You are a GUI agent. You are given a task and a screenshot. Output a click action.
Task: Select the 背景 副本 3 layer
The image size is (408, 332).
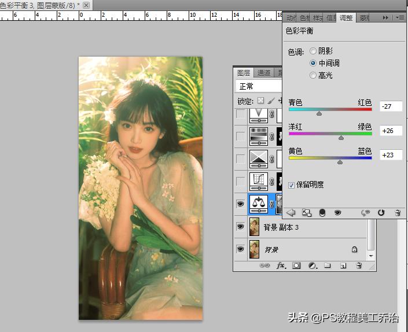pyautogui.click(x=300, y=227)
